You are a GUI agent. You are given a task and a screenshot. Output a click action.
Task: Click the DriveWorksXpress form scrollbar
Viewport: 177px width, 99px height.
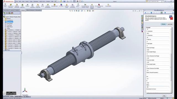point(171,67)
